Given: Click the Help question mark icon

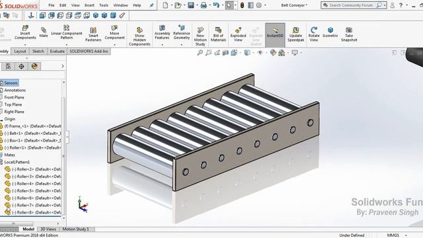Looking at the screenshot, I should (401, 5).
